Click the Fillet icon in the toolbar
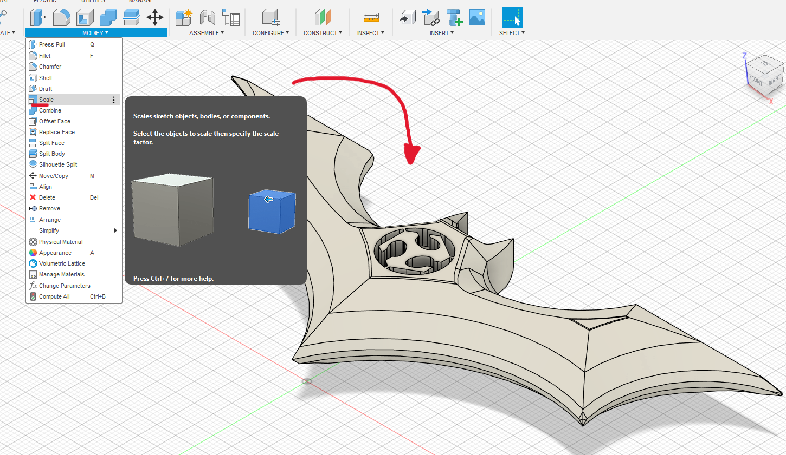 click(61, 17)
